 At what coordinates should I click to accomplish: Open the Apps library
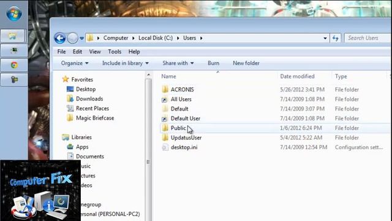(82, 147)
